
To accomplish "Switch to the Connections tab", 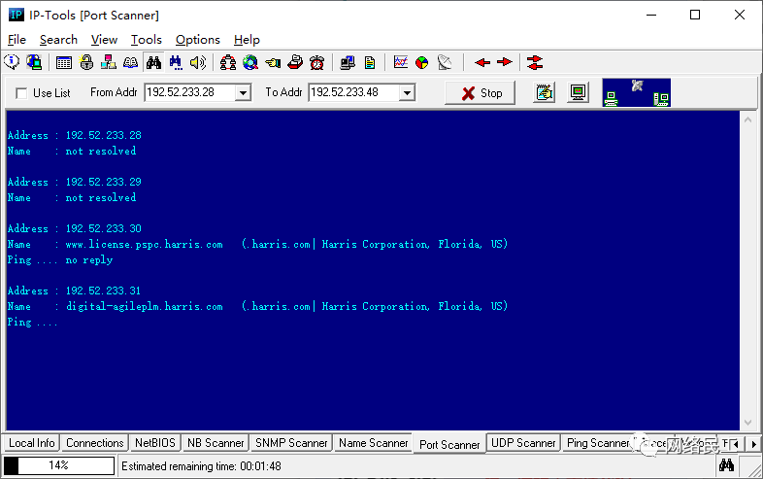I will coord(95,443).
